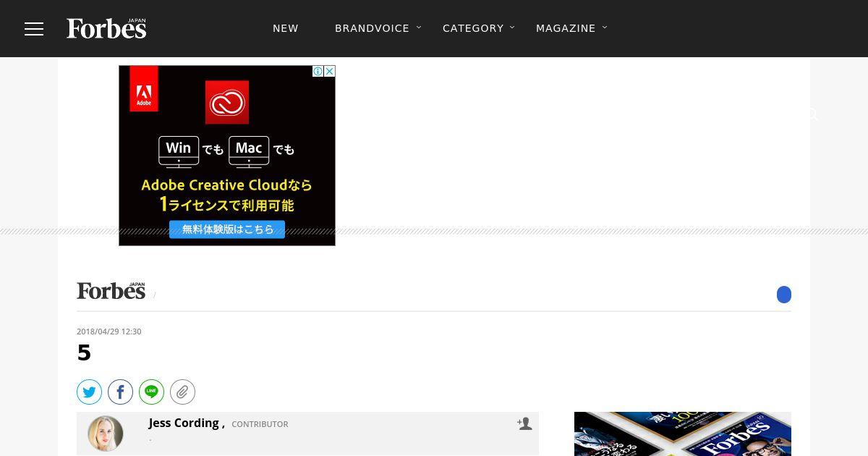Viewport: 868px width, 456px height.
Task: Expand the CATEGORY dropdown chevron
Action: (512, 28)
